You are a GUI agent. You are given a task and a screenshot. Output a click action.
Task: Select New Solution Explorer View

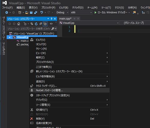click(x=69, y=71)
